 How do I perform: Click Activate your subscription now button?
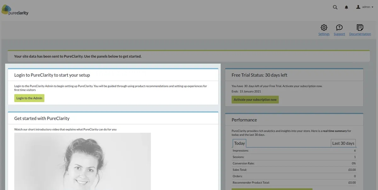point(255,100)
